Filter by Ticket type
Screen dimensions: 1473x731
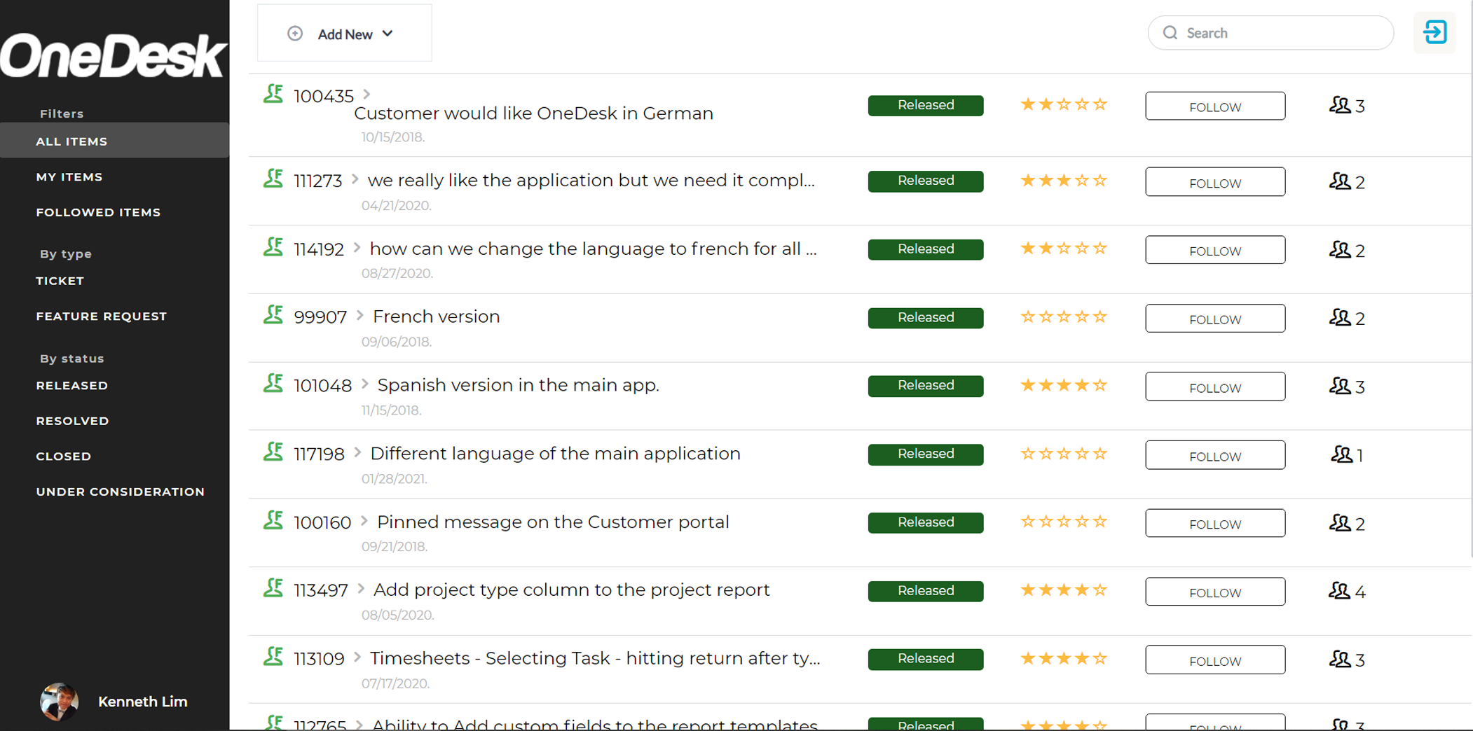60,281
